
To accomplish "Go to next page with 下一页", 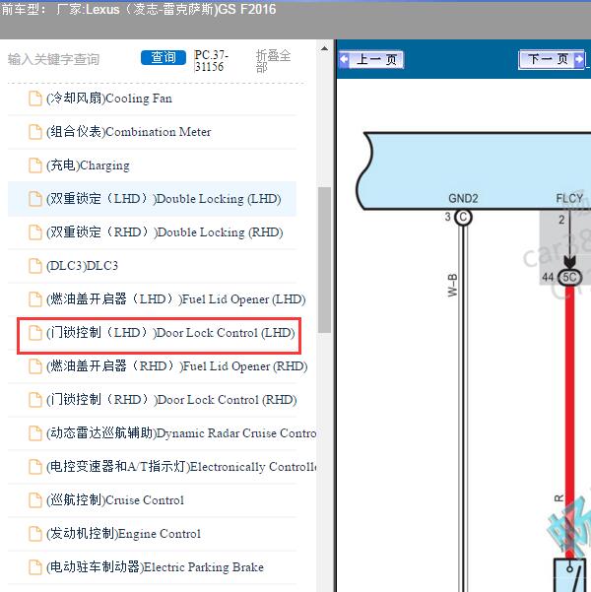I will pyautogui.click(x=553, y=59).
